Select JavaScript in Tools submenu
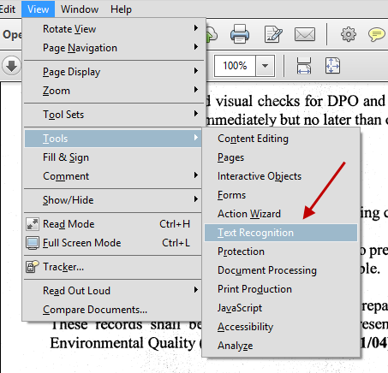The height and width of the screenshot is (373, 388). pos(281,308)
